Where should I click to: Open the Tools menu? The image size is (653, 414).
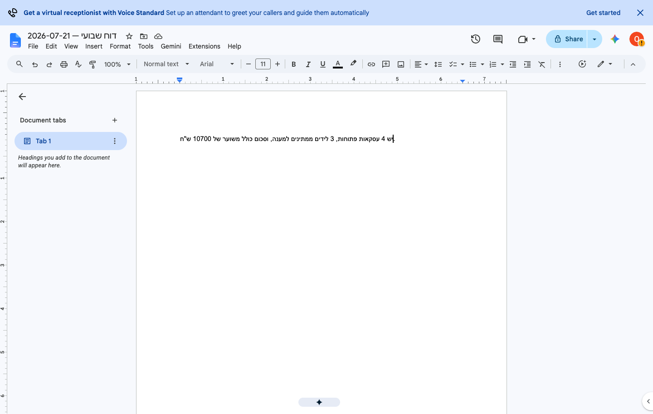point(146,46)
